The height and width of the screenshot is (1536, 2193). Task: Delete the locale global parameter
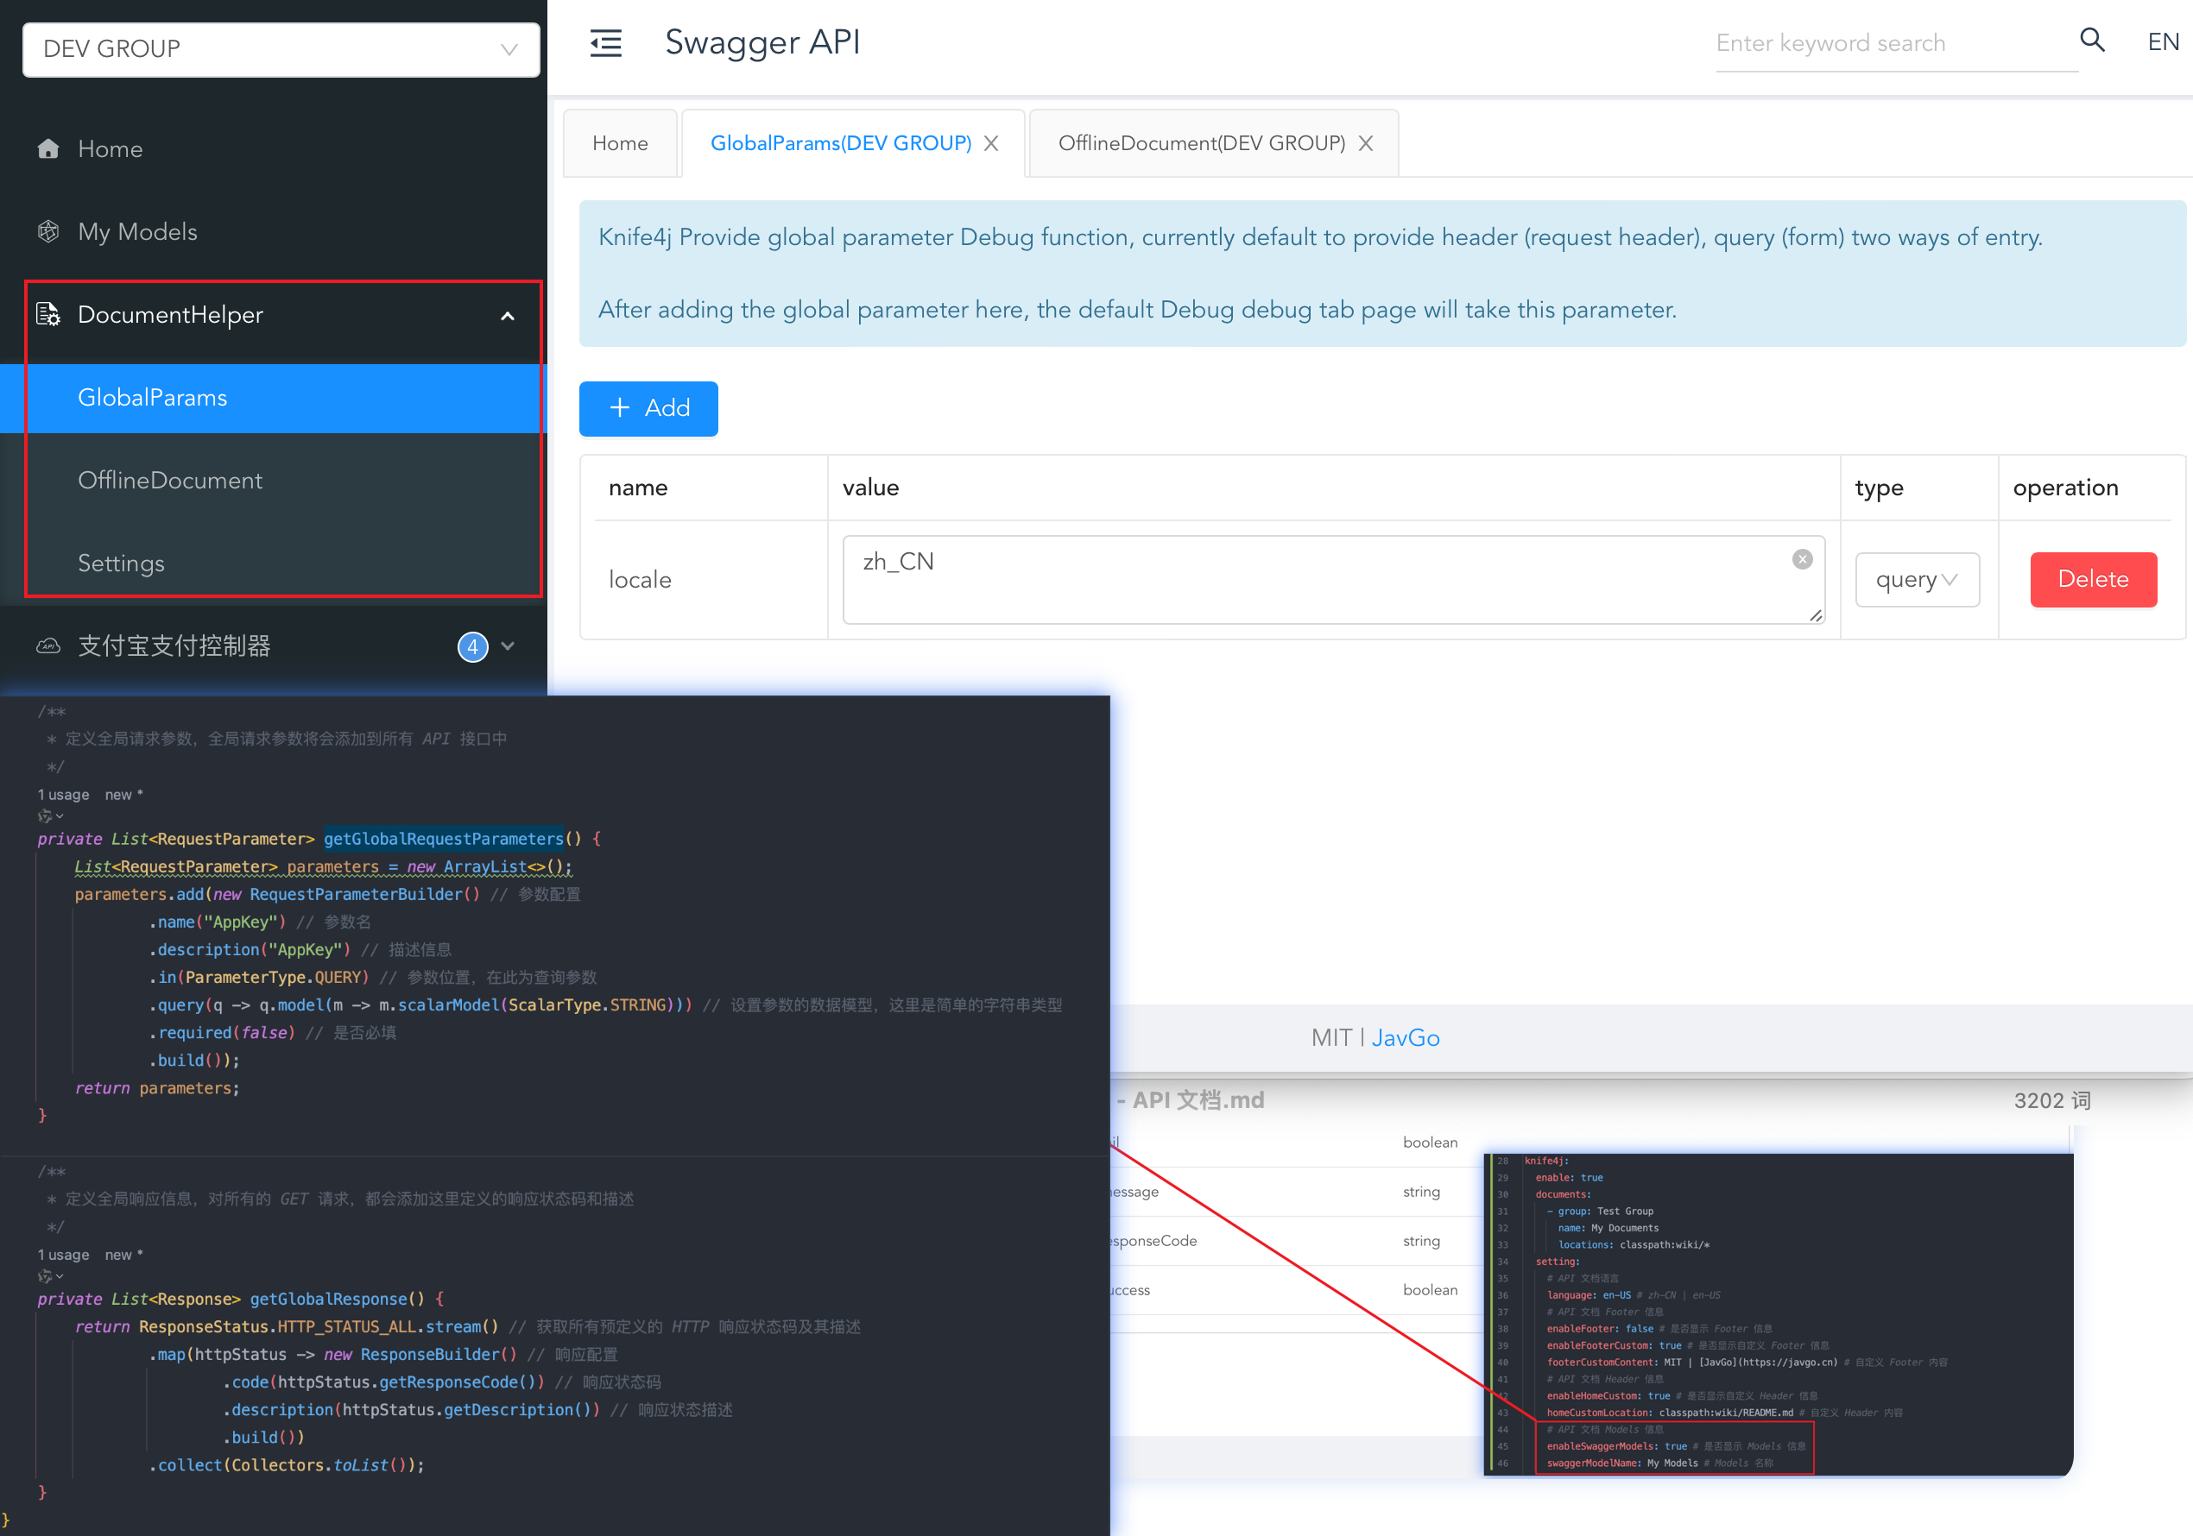pyautogui.click(x=2093, y=580)
